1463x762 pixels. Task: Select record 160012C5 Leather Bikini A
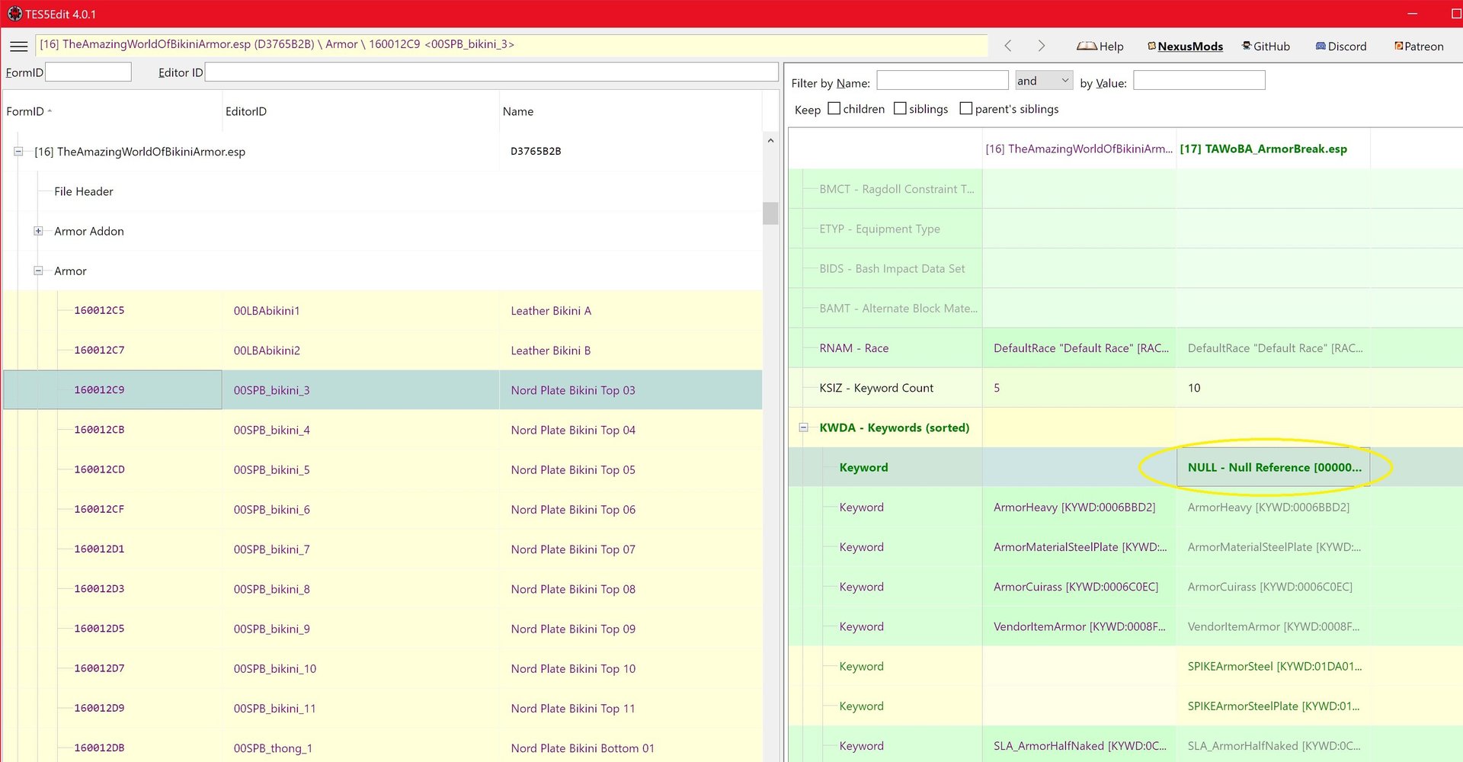coord(383,310)
